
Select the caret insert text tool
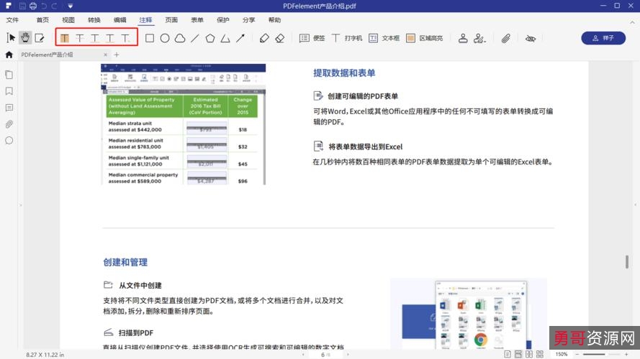tap(125, 38)
